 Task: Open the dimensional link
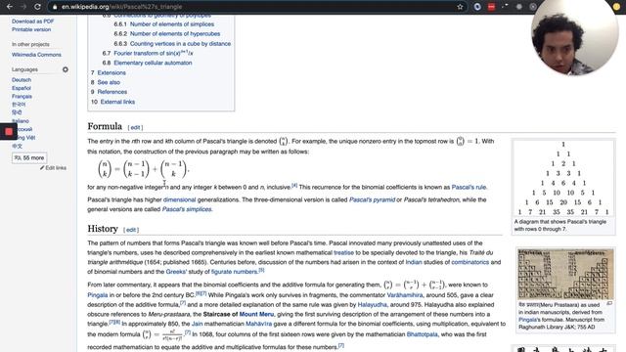179,199
